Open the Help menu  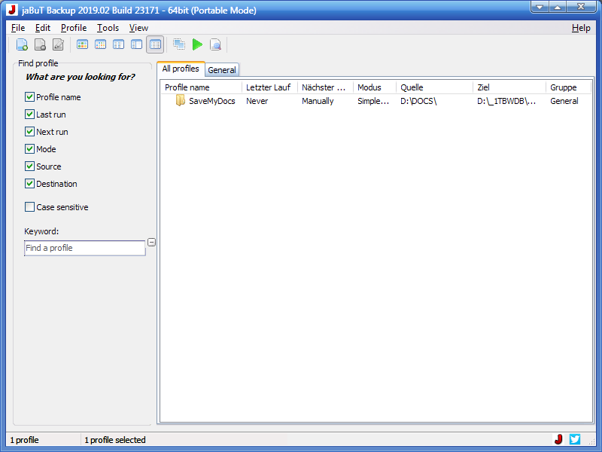point(581,28)
